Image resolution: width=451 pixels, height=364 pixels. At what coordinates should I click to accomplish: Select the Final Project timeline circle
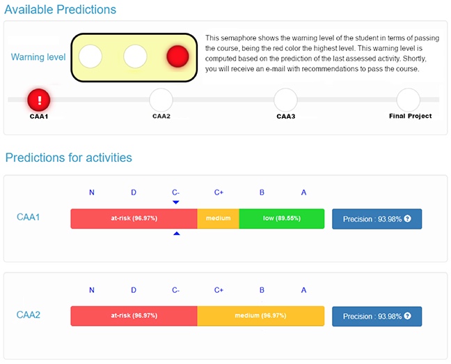pos(409,100)
